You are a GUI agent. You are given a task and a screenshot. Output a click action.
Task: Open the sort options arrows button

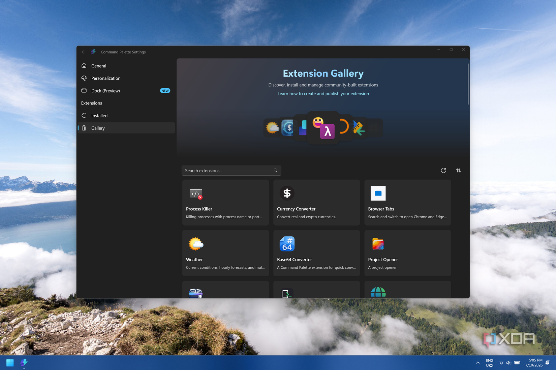click(x=458, y=171)
